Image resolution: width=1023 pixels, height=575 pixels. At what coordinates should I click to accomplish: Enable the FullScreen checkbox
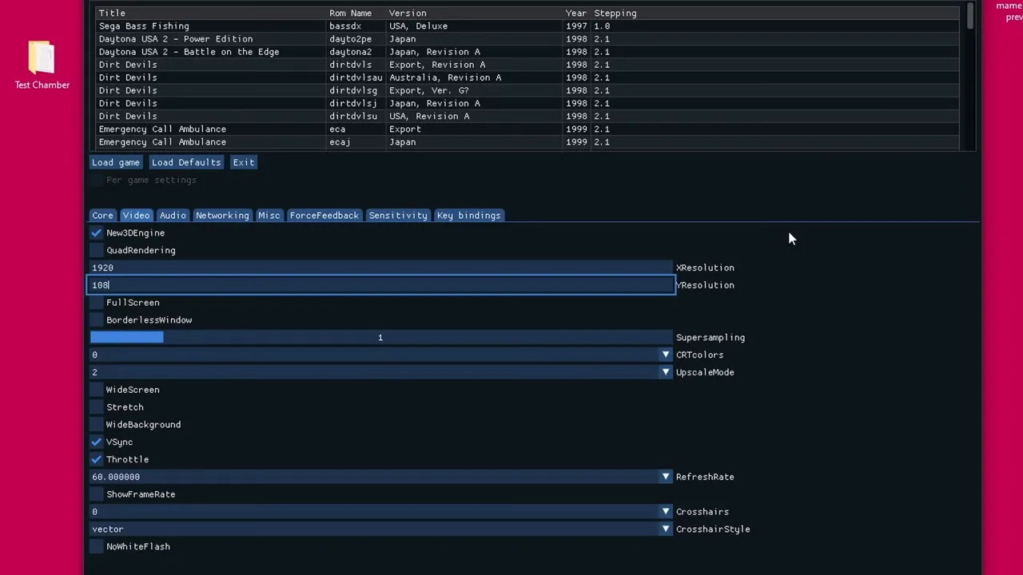tap(96, 302)
